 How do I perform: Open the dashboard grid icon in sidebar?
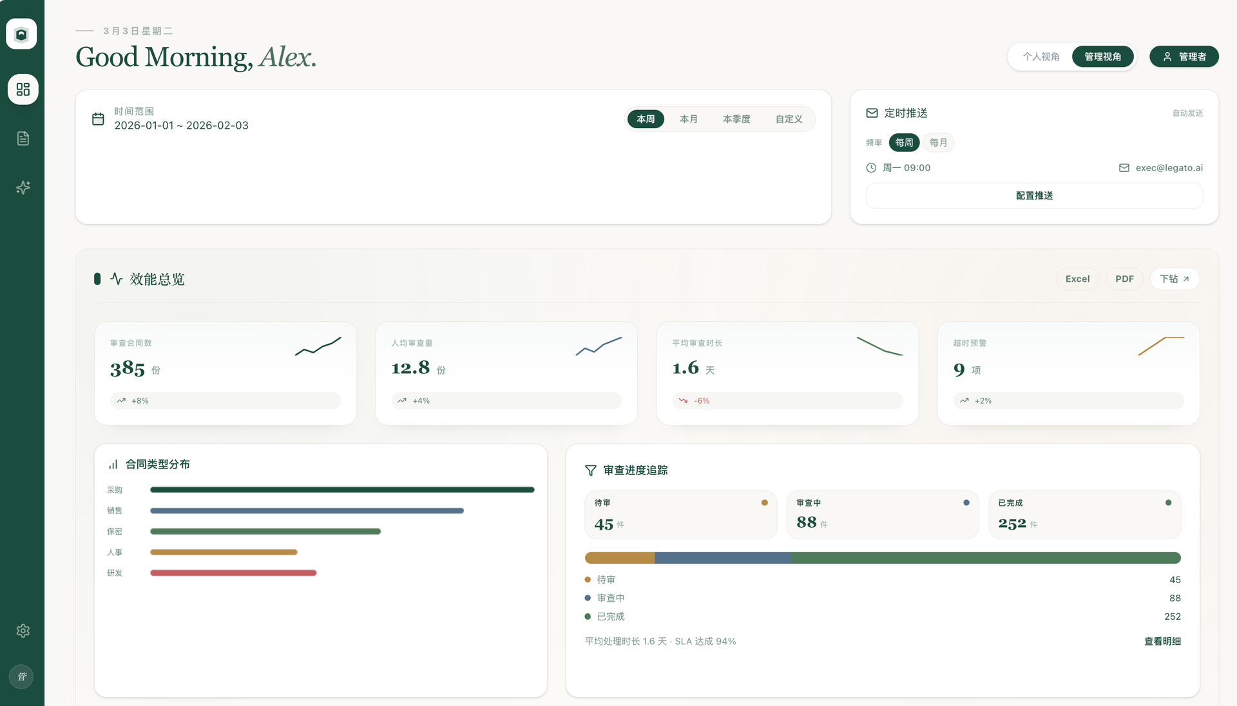23,89
